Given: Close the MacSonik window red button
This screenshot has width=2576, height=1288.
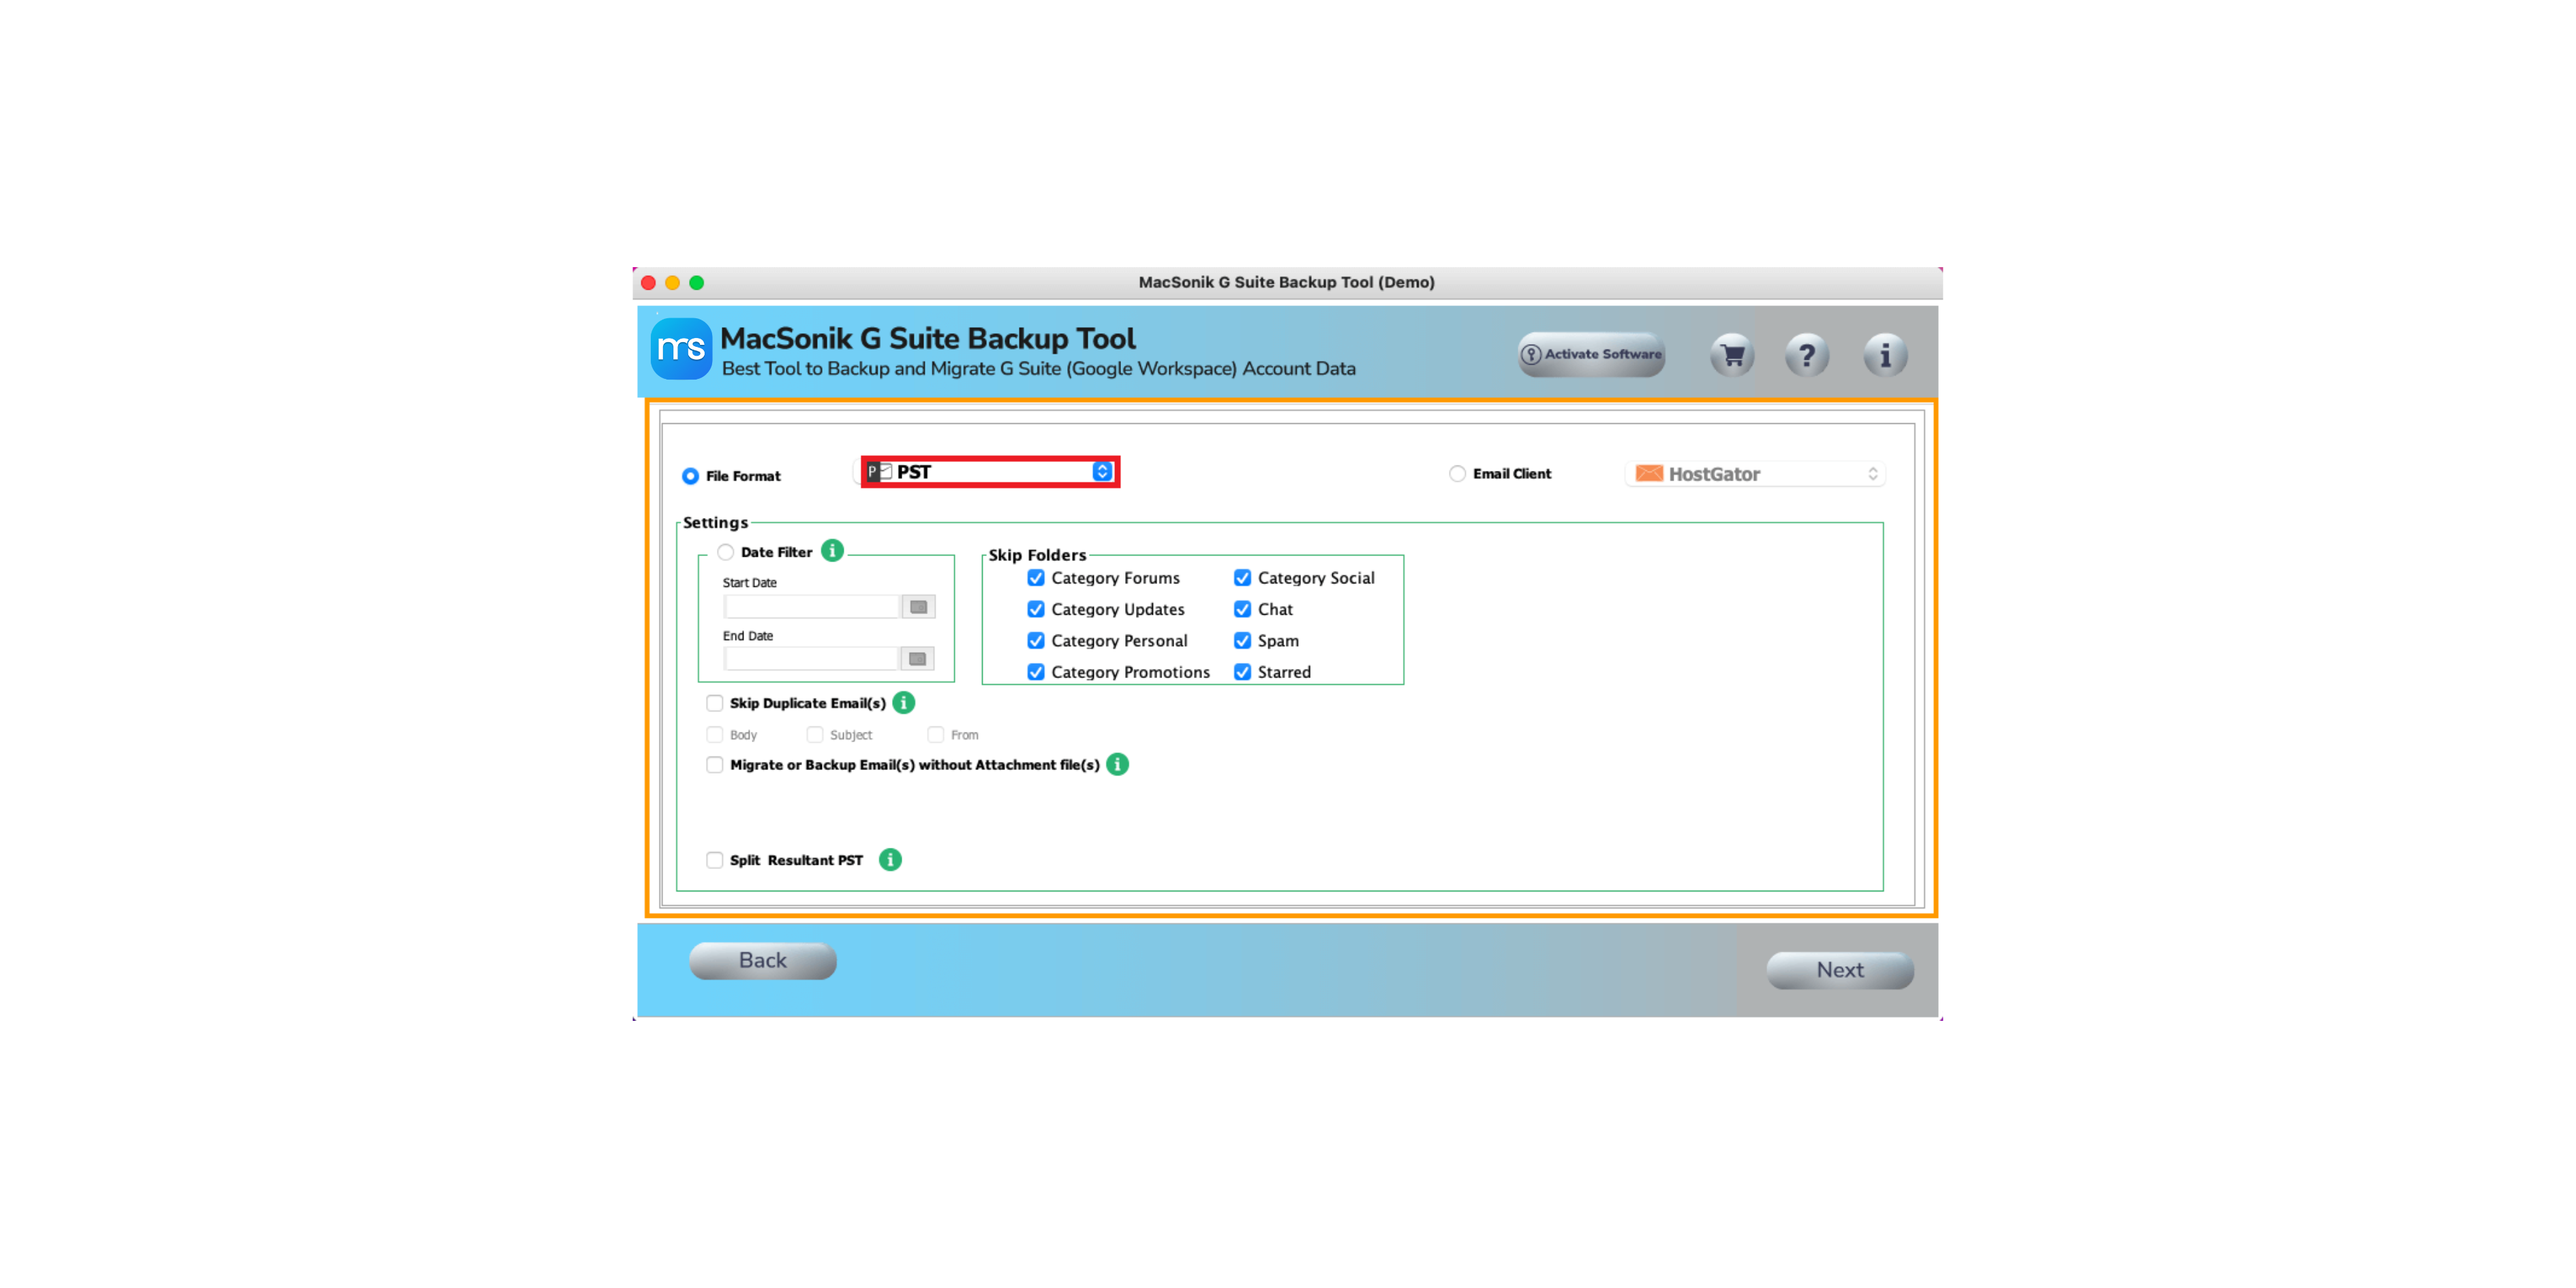Looking at the screenshot, I should pos(648,283).
